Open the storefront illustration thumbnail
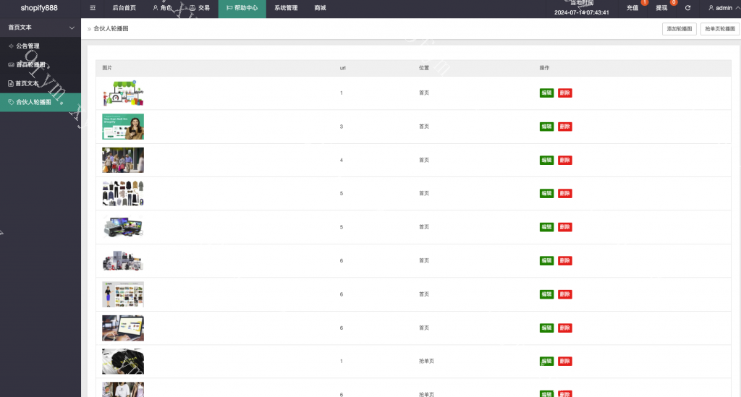This screenshot has height=397, width=741. pos(123,93)
